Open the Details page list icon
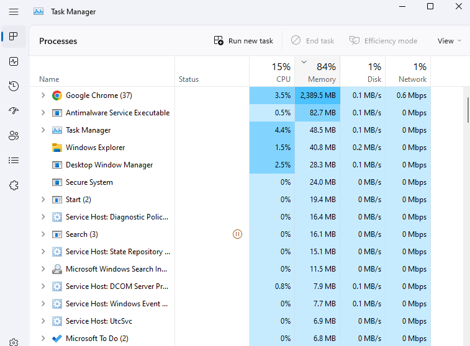Image resolution: width=470 pixels, height=346 pixels. [14, 161]
